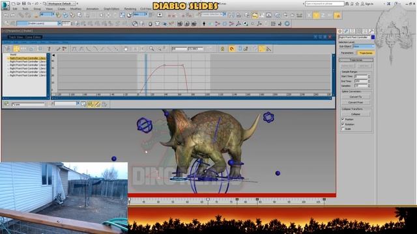Image resolution: width=417 pixels, height=234 pixels.
Task: Click the biped figure icon on second toolbar
Action: click(204, 23)
